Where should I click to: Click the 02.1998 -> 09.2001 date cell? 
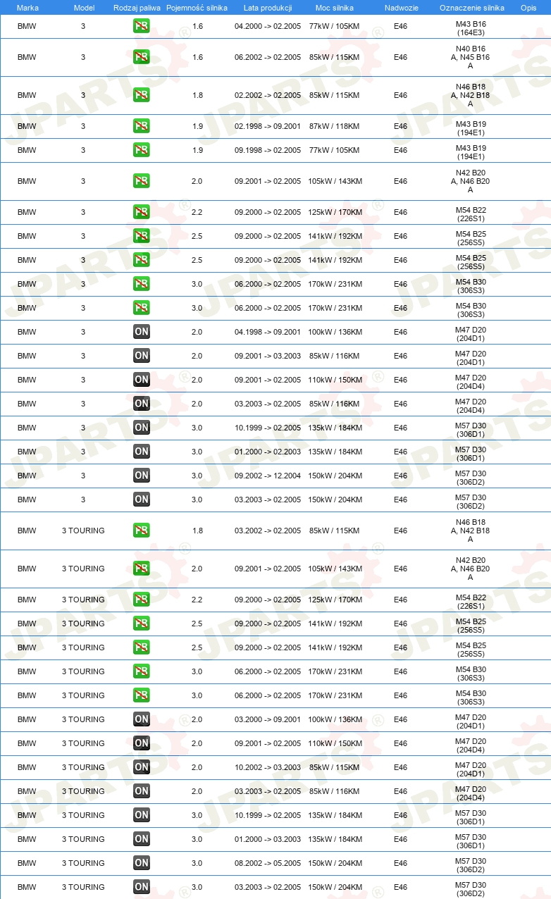(x=268, y=126)
